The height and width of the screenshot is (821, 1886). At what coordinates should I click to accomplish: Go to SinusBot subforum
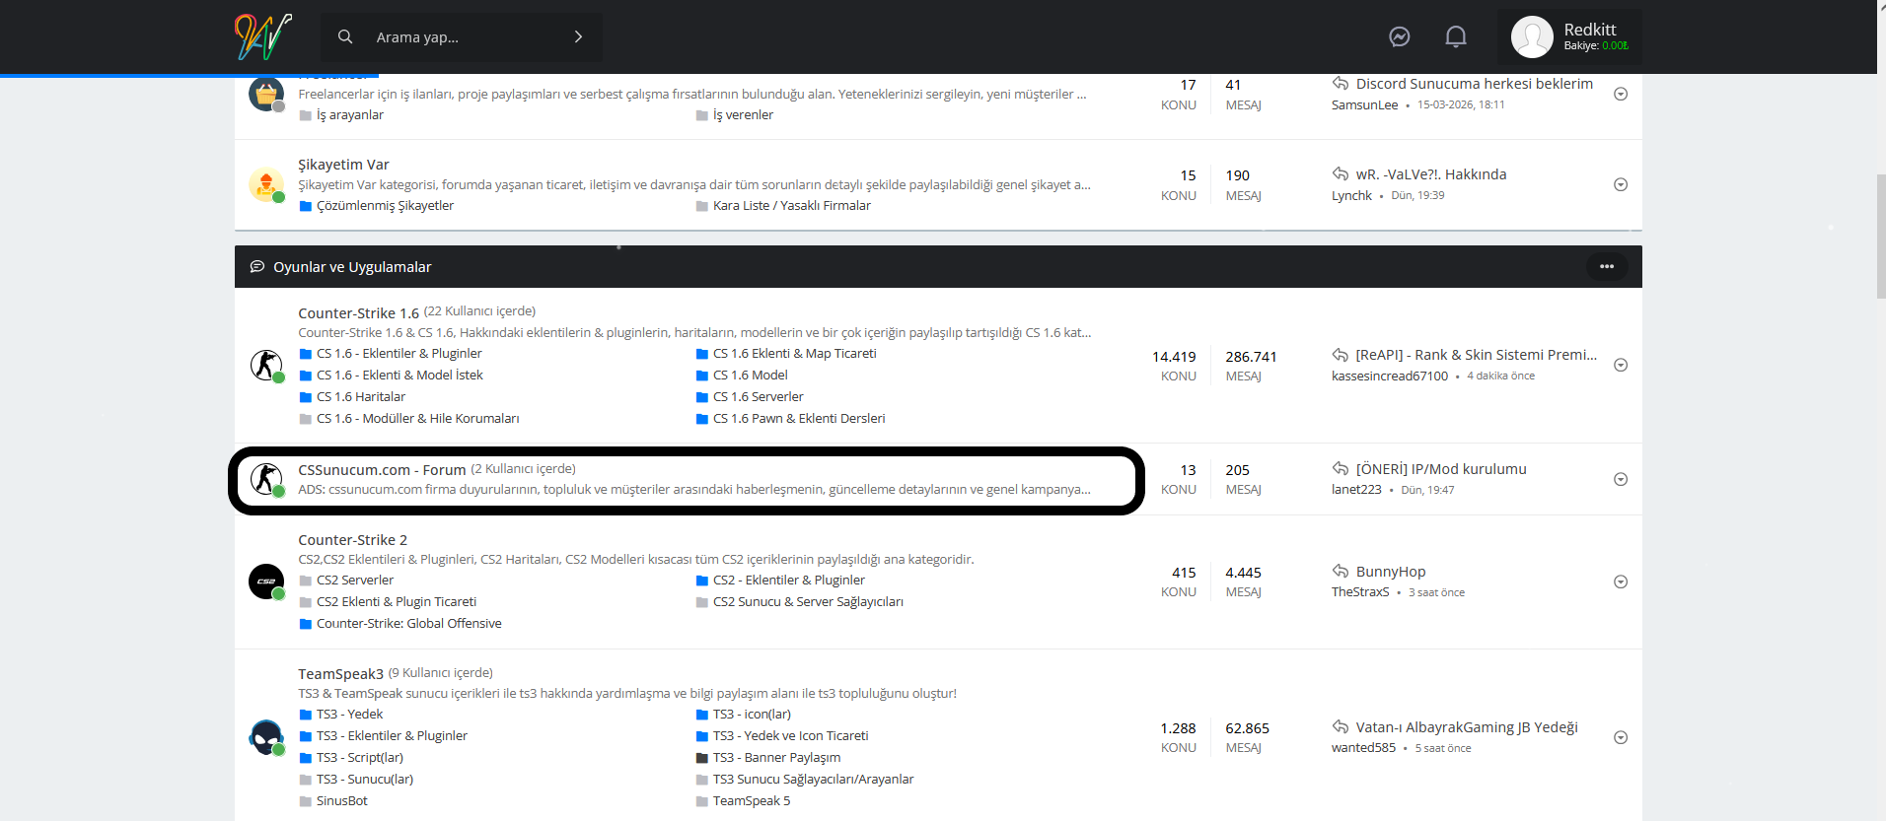point(342,801)
